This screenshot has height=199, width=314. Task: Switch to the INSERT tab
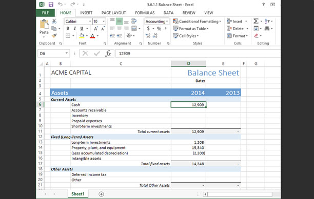tap(86, 13)
